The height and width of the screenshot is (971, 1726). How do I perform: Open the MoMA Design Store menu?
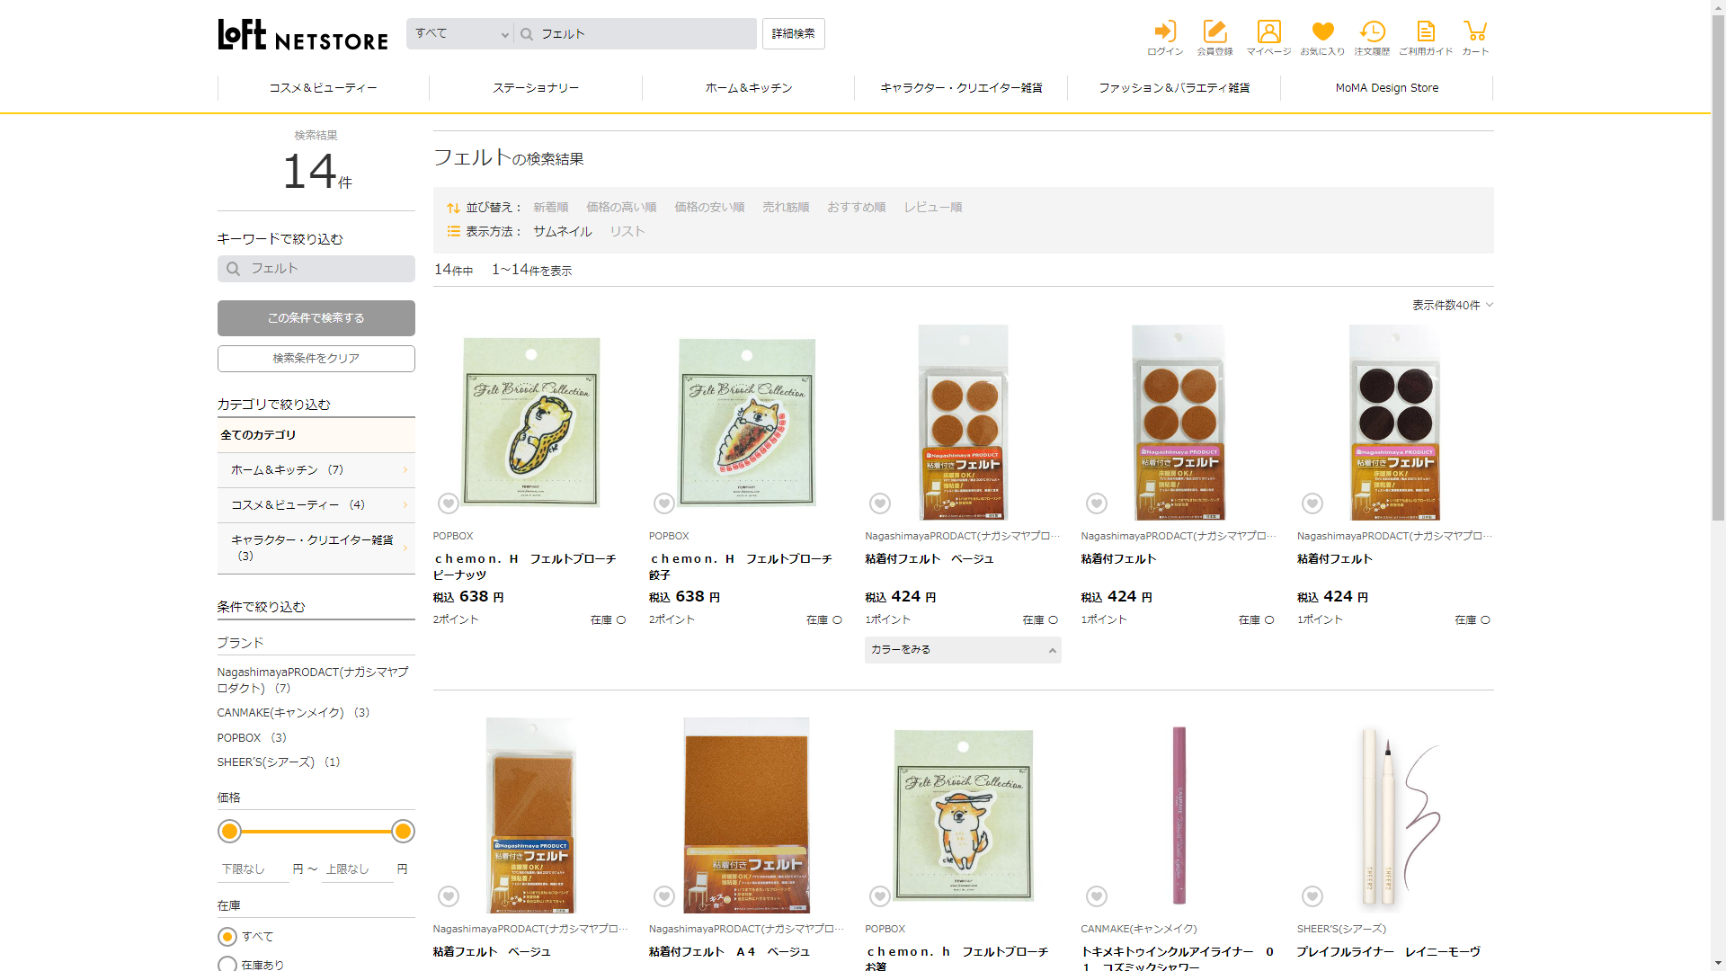point(1386,88)
